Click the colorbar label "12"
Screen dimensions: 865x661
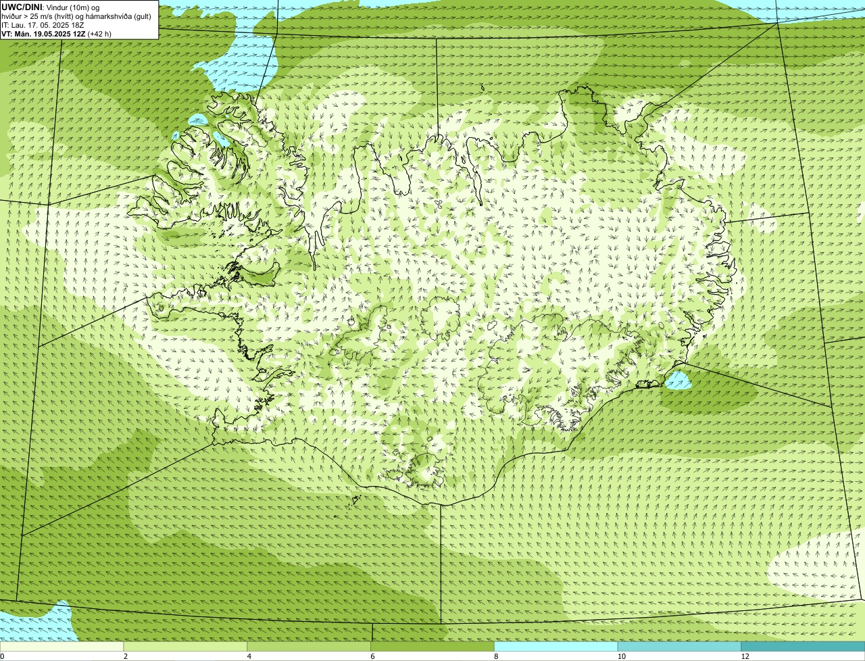tap(745, 656)
